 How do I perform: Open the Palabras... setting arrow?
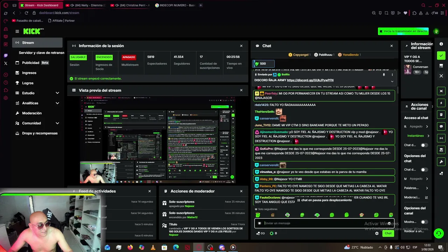[x=427, y=188]
